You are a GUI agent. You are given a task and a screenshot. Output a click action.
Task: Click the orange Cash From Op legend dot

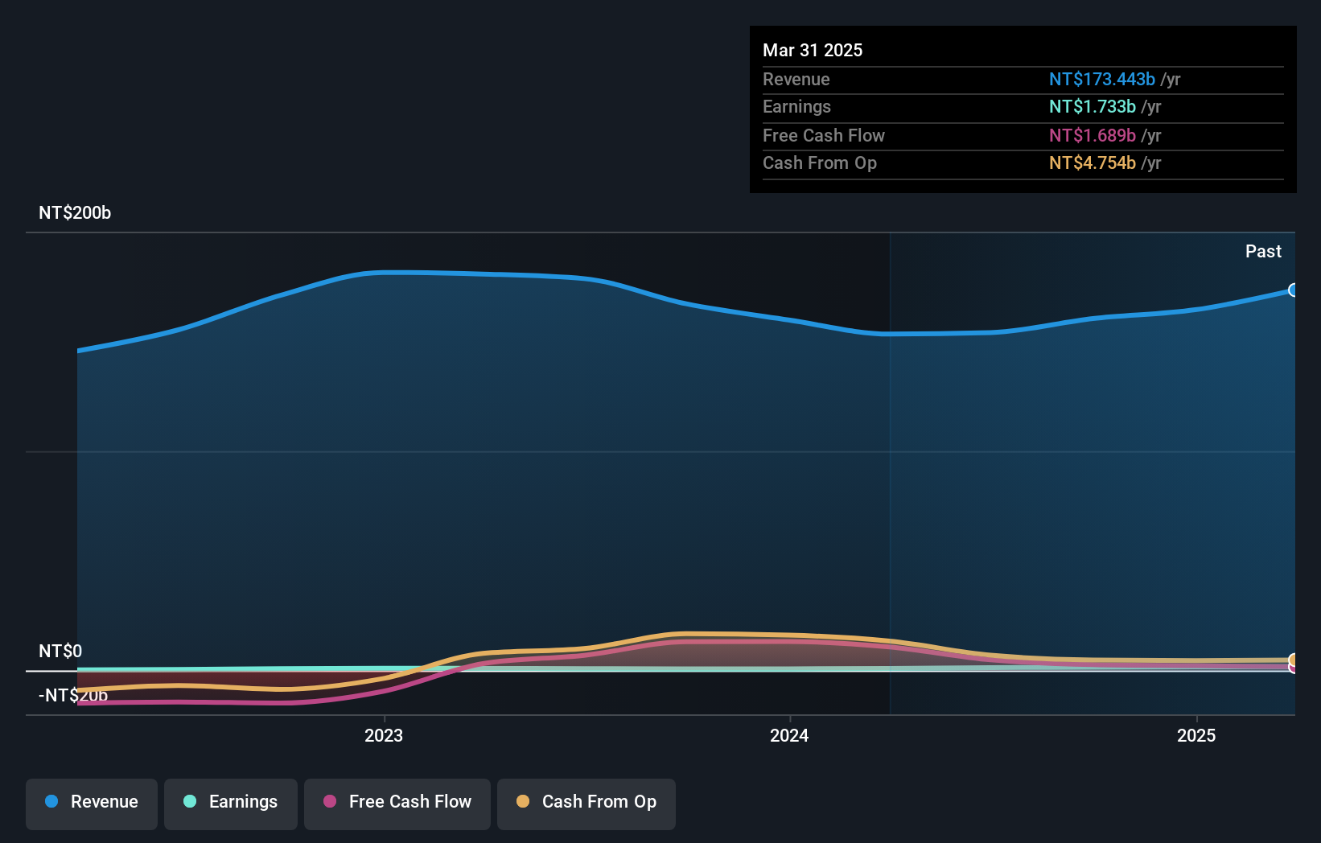click(523, 801)
